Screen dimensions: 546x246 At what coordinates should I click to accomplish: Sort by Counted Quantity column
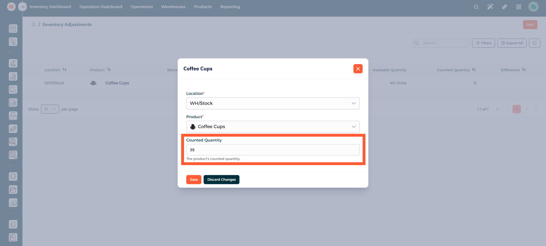473,70
